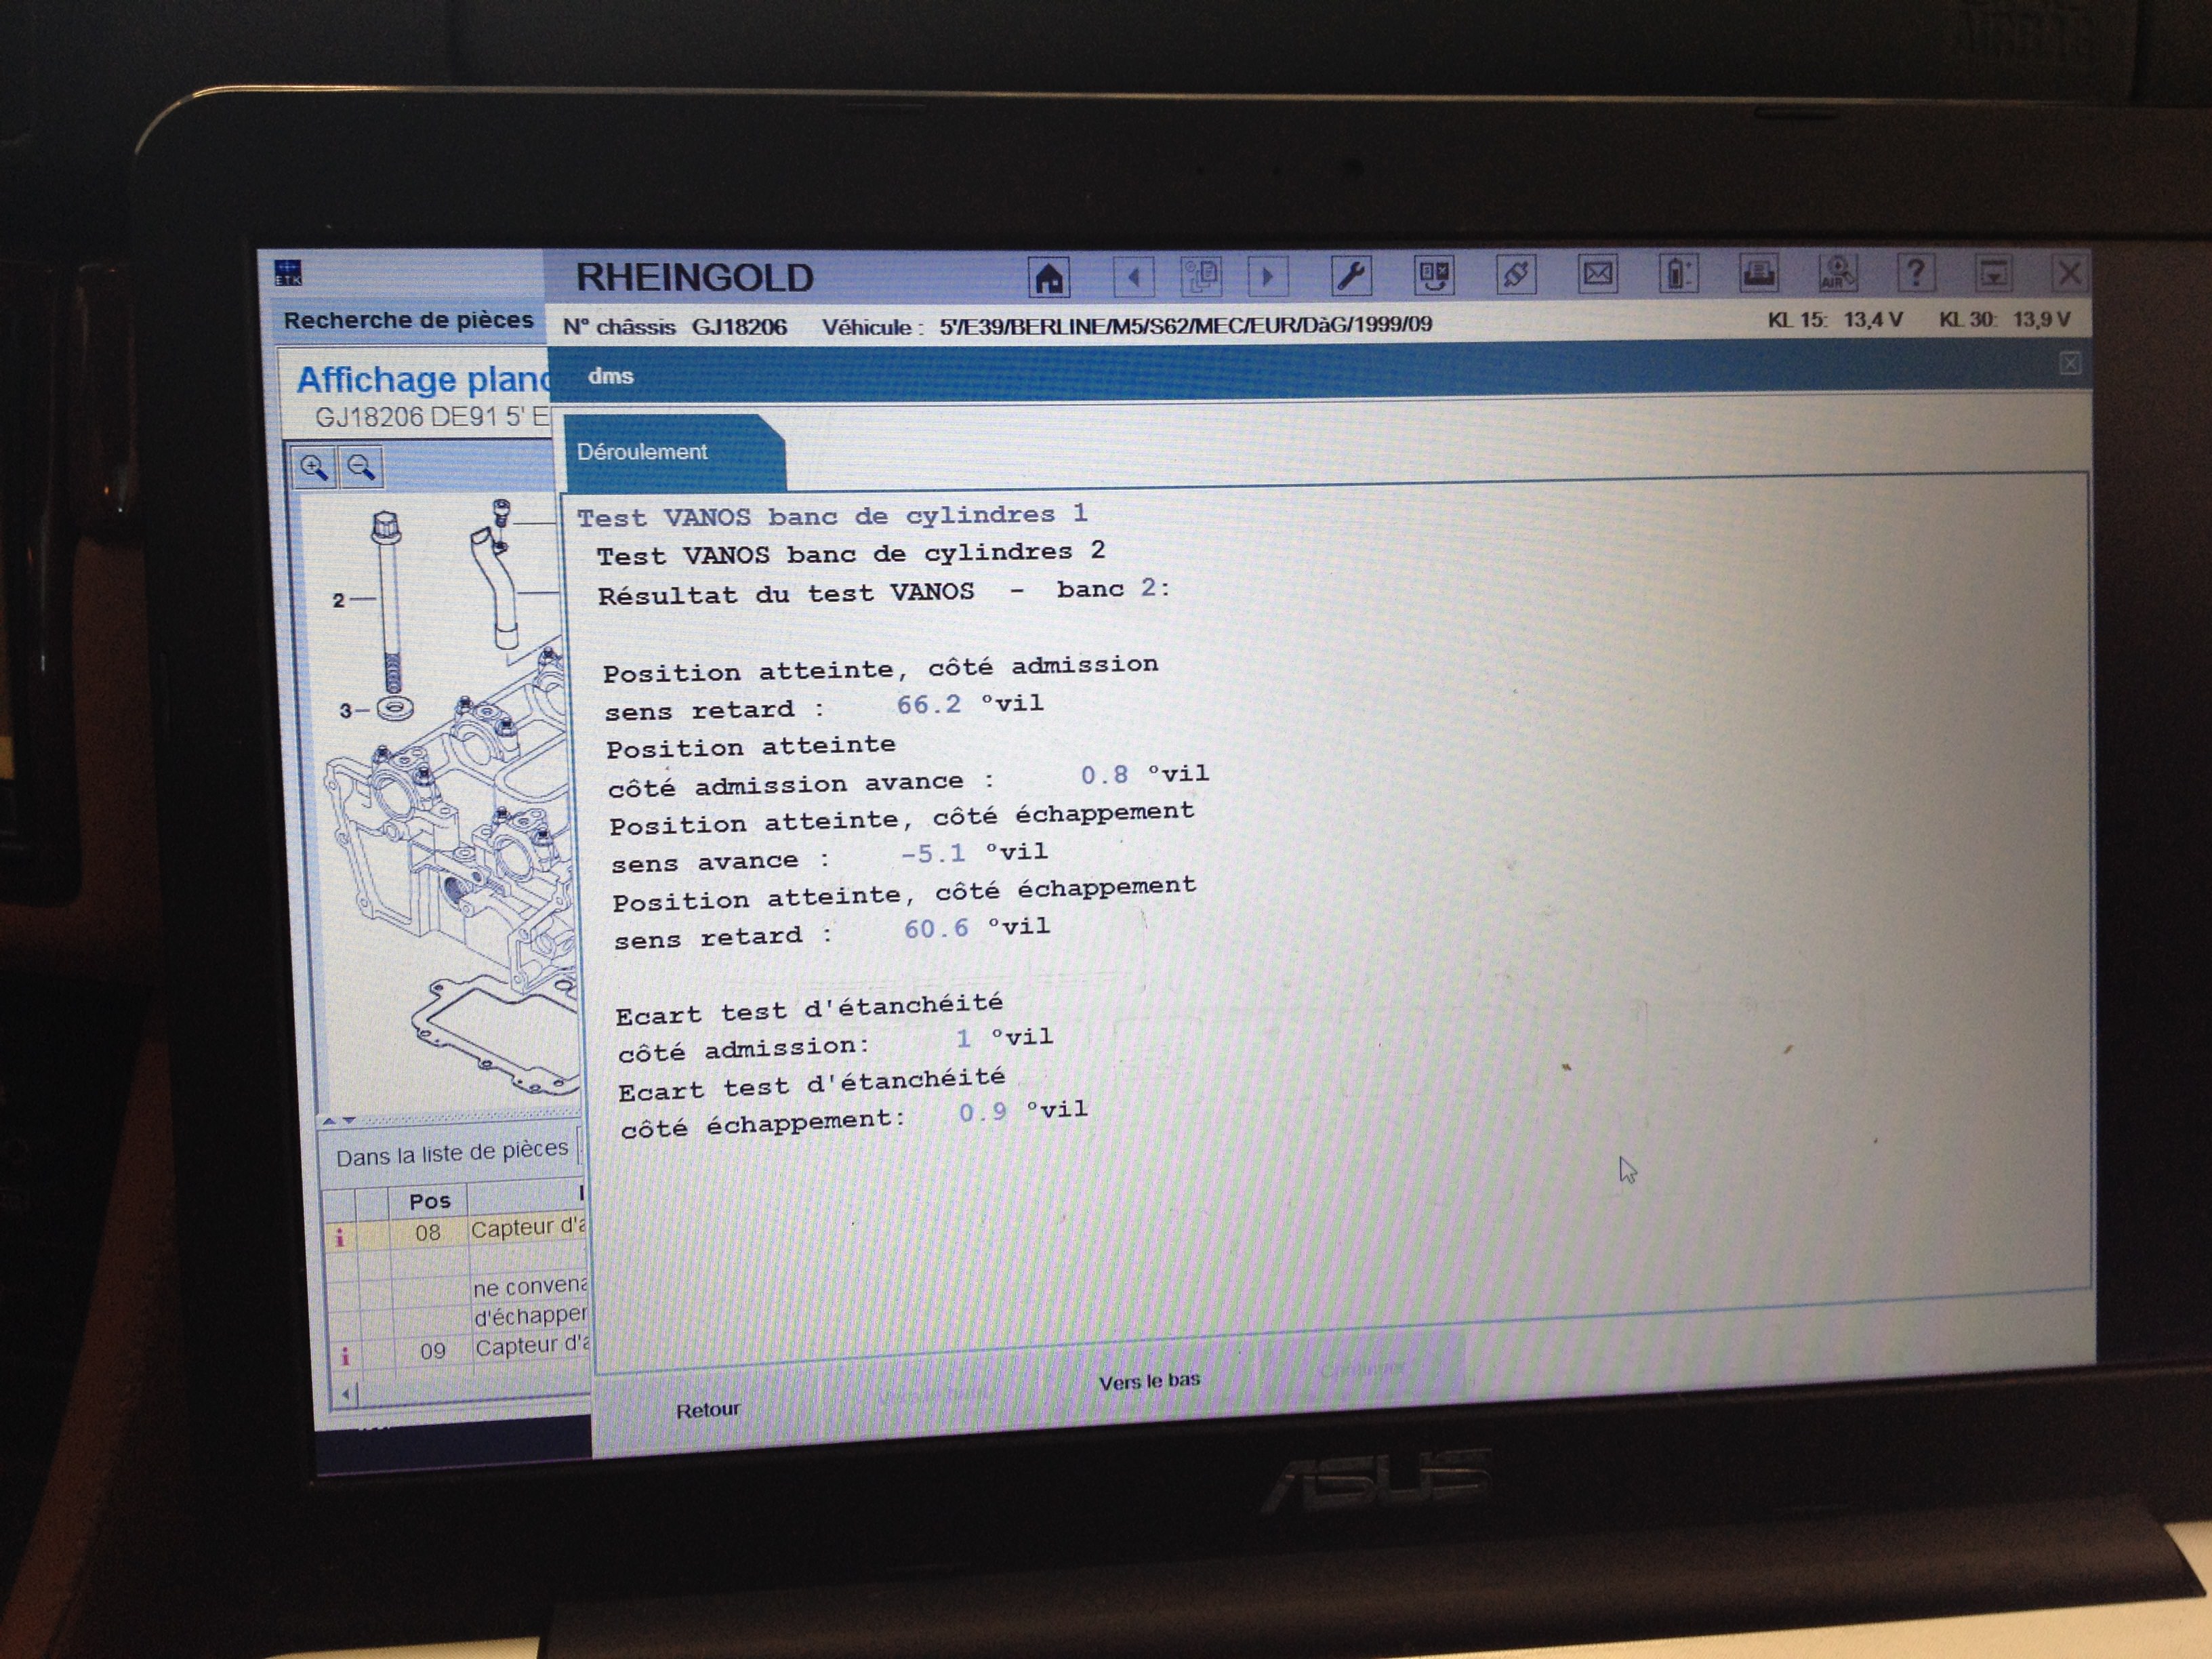Open the wrench service functions icon
The image size is (2212, 1659).
[1351, 275]
